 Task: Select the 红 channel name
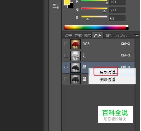click(x=84, y=56)
